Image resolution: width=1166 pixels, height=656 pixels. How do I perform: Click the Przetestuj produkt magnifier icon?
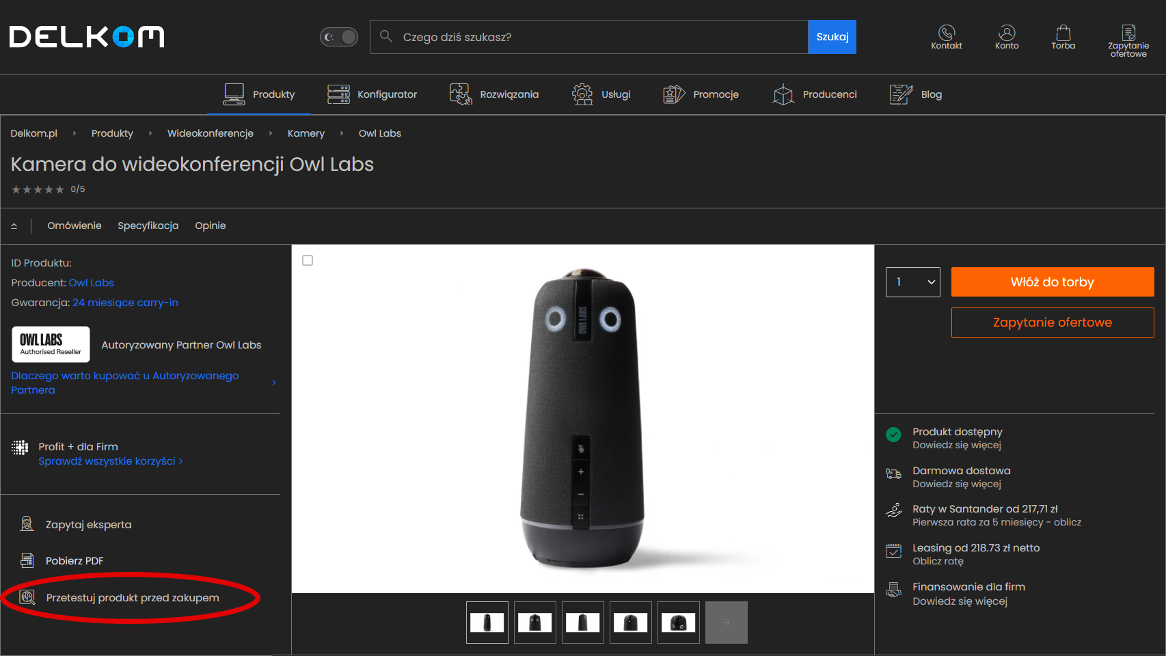pyautogui.click(x=27, y=597)
